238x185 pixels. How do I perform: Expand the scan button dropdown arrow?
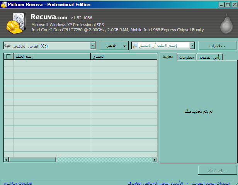coord(124,46)
